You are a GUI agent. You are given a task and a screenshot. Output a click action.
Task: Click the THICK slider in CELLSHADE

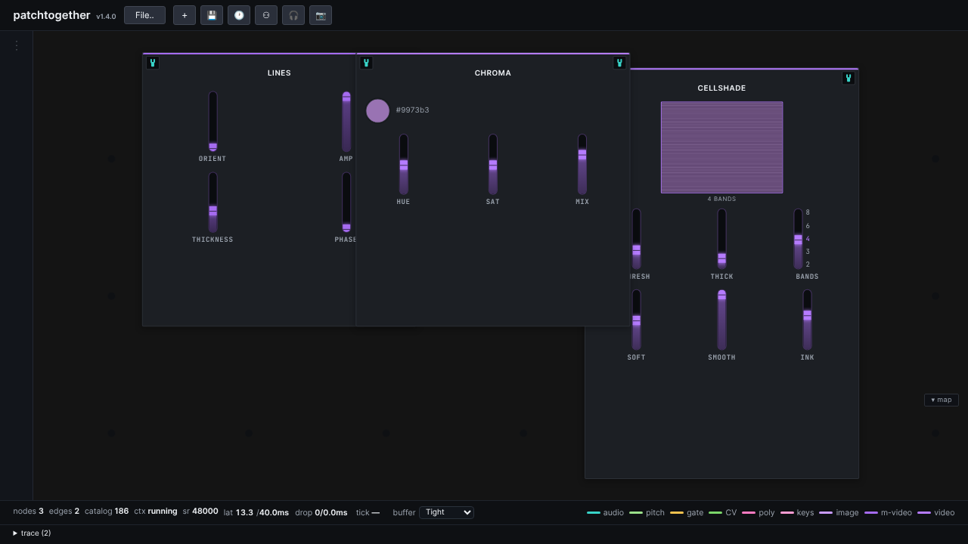coord(722,240)
